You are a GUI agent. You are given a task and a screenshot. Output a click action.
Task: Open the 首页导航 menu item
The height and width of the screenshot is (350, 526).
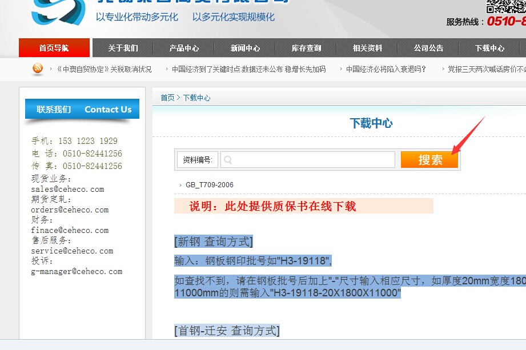[54, 48]
